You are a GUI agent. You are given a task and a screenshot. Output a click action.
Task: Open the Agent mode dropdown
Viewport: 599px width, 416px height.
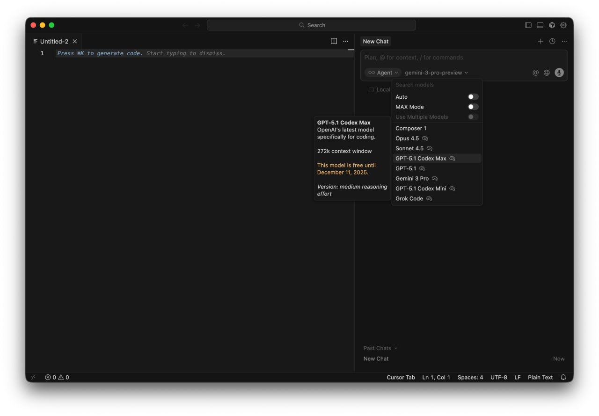(383, 73)
